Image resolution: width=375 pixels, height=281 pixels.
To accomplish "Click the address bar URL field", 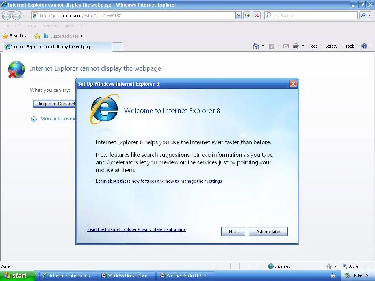I will tap(133, 15).
